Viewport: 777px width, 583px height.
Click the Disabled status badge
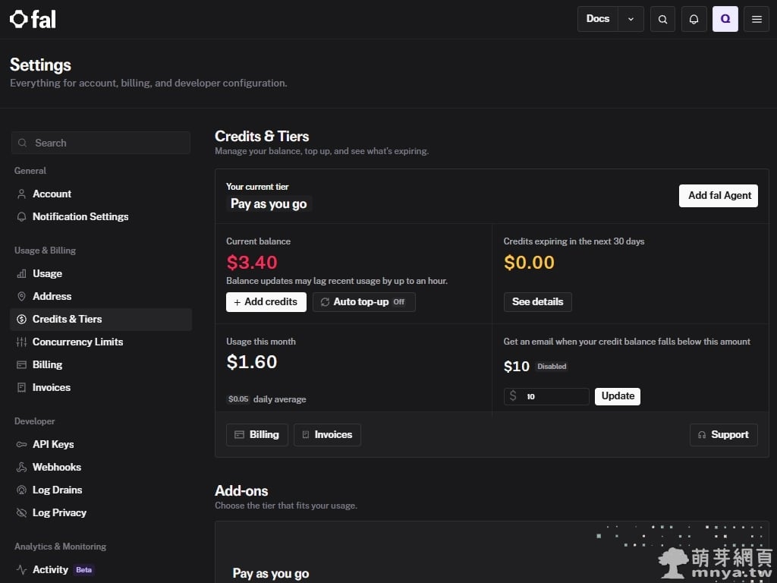(552, 367)
